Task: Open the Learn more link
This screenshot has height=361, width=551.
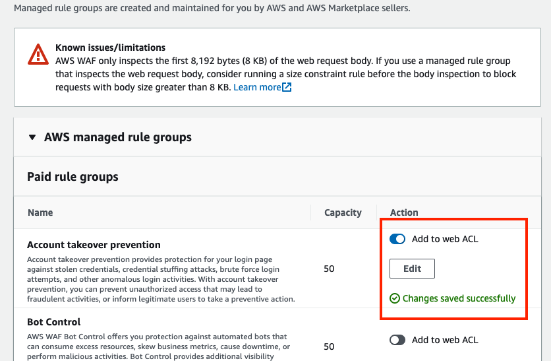Action: pos(257,87)
